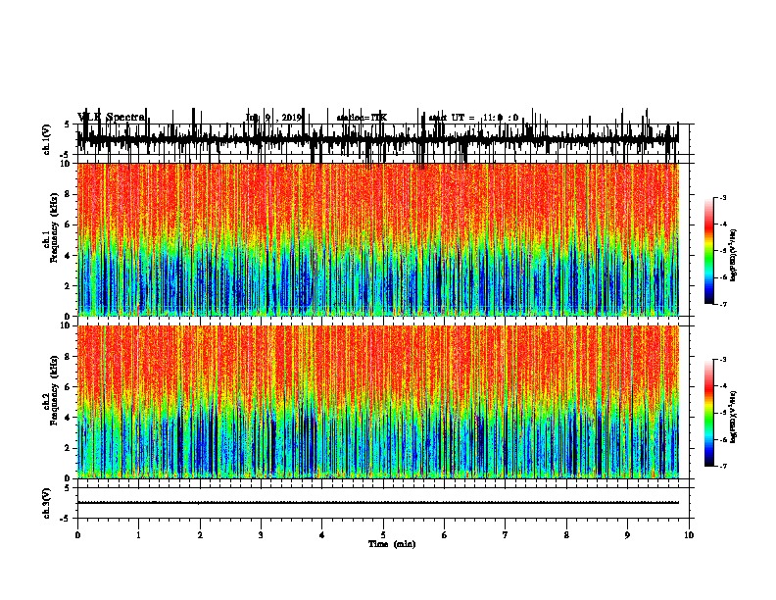Click the "2" kHz tick of ch.1 spectrogram
776x600 pixels.
point(69,286)
